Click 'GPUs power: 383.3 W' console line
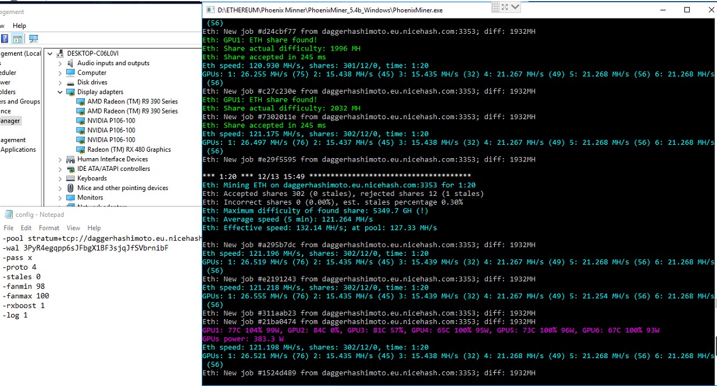The image size is (717, 386). click(x=243, y=338)
